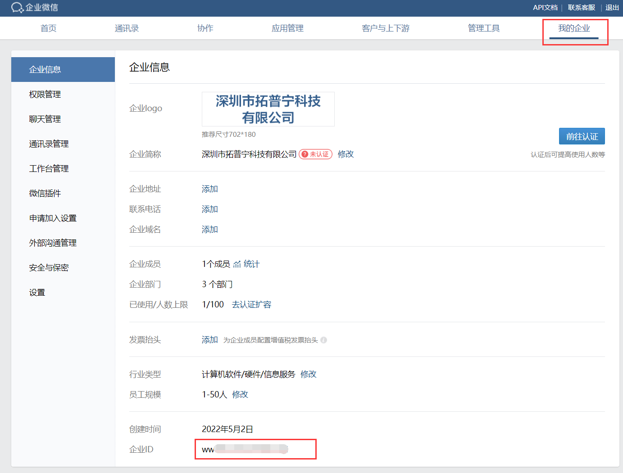623x473 pixels.
Task: Click the 未认证 status badge
Action: [315, 154]
